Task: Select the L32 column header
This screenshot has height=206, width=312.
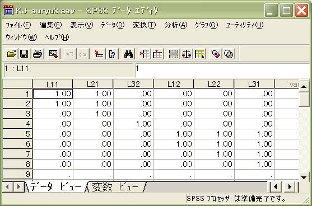Action: pyautogui.click(x=133, y=84)
